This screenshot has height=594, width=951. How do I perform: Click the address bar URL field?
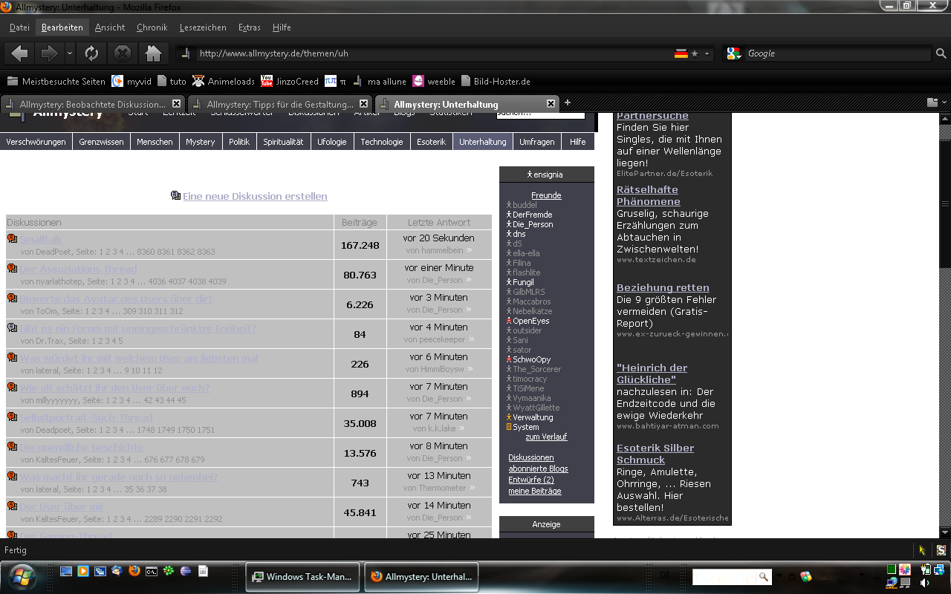click(x=435, y=53)
